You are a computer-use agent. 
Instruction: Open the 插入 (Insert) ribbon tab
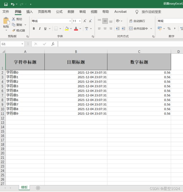click(30, 12)
